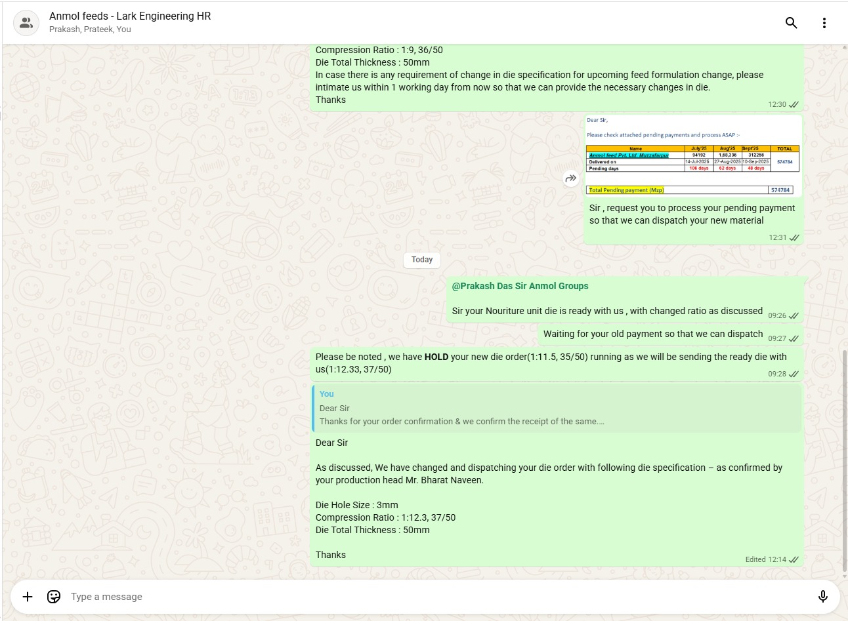Viewport: 848px width, 621px height.
Task: Click scrollbar up arrow at top
Action: pos(844,48)
